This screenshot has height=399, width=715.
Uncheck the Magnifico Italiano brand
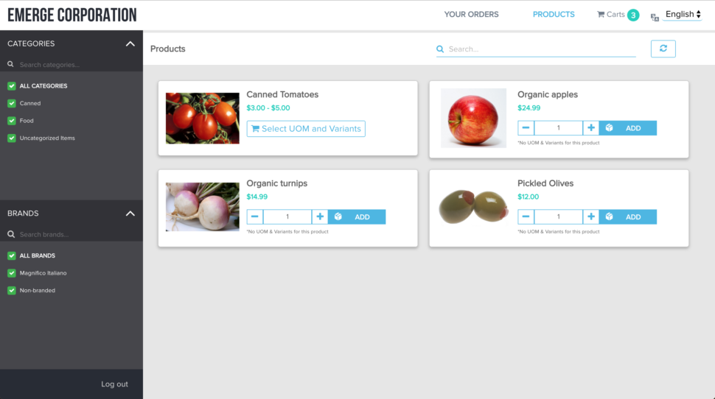click(x=12, y=273)
